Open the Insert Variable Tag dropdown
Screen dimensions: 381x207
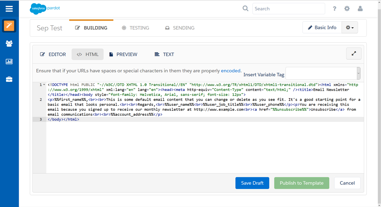[323, 73]
